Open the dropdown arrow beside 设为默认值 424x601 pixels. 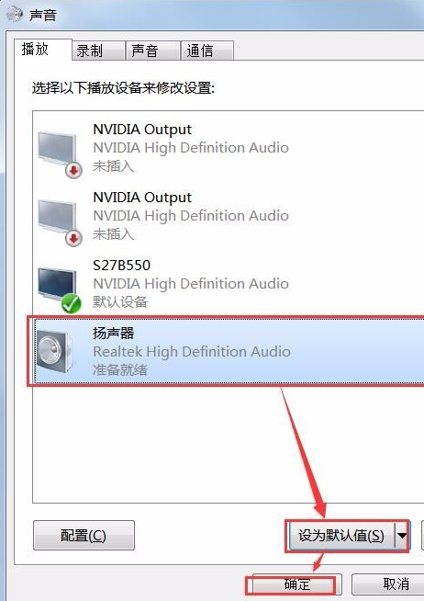click(401, 535)
